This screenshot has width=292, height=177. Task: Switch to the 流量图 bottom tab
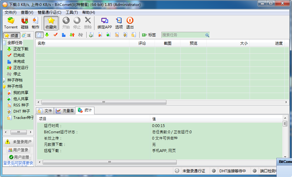(65, 111)
